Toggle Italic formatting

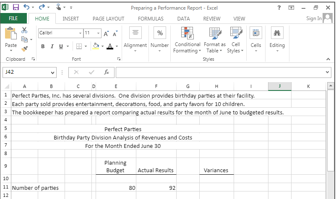click(x=52, y=47)
